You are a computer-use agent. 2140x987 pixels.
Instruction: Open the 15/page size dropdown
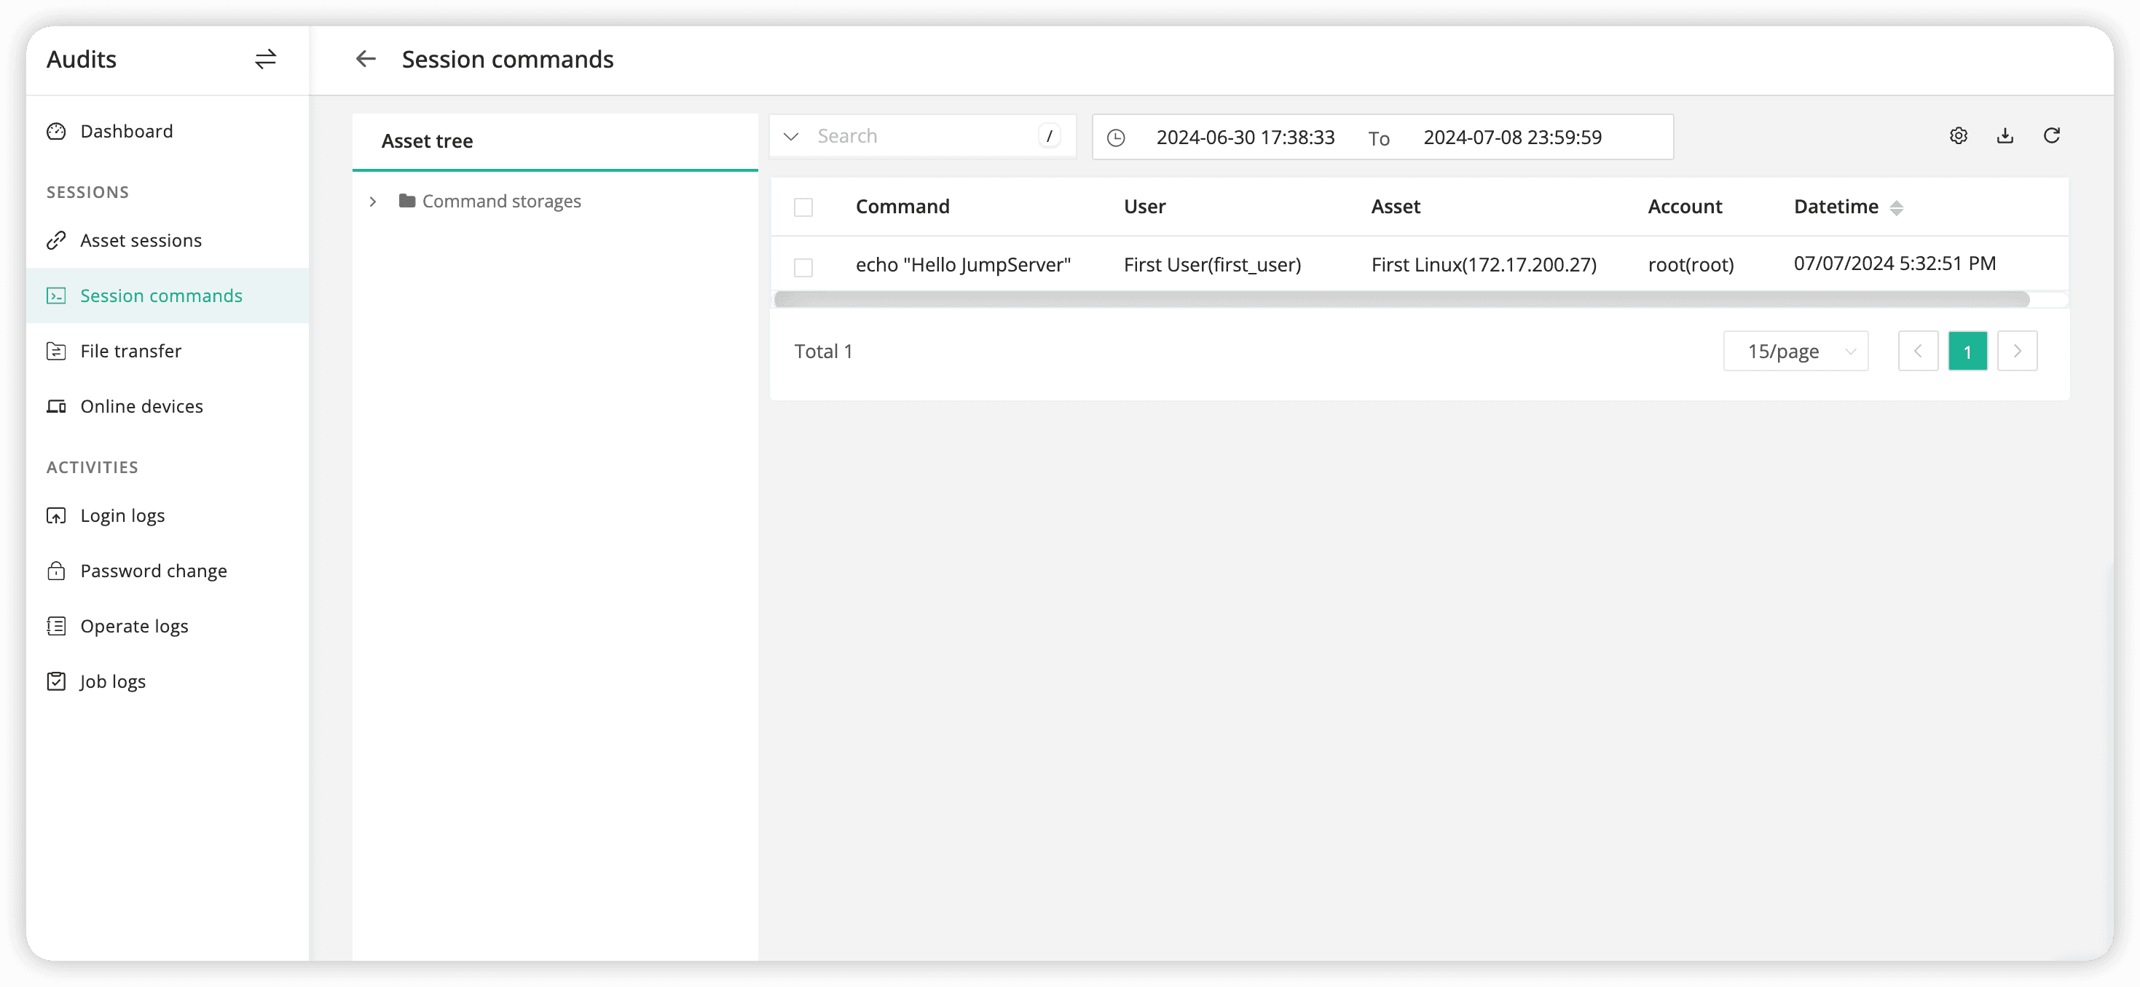[1795, 351]
